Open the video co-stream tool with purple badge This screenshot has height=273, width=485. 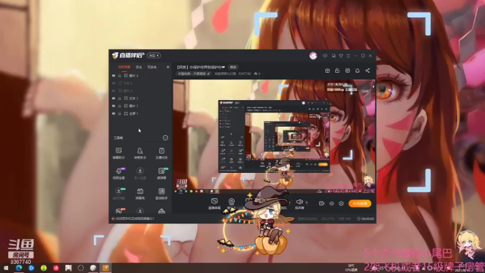119,174
